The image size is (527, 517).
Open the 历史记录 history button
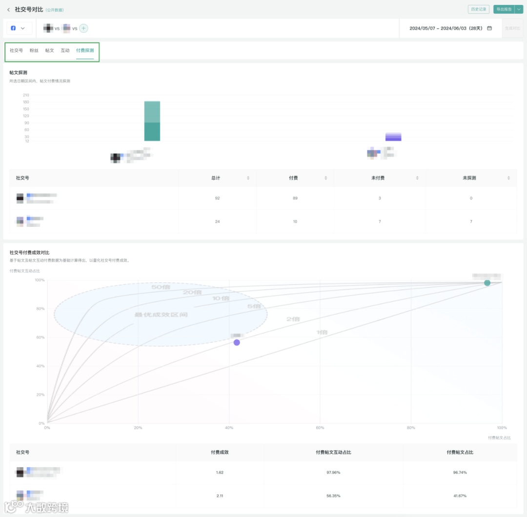tap(478, 9)
